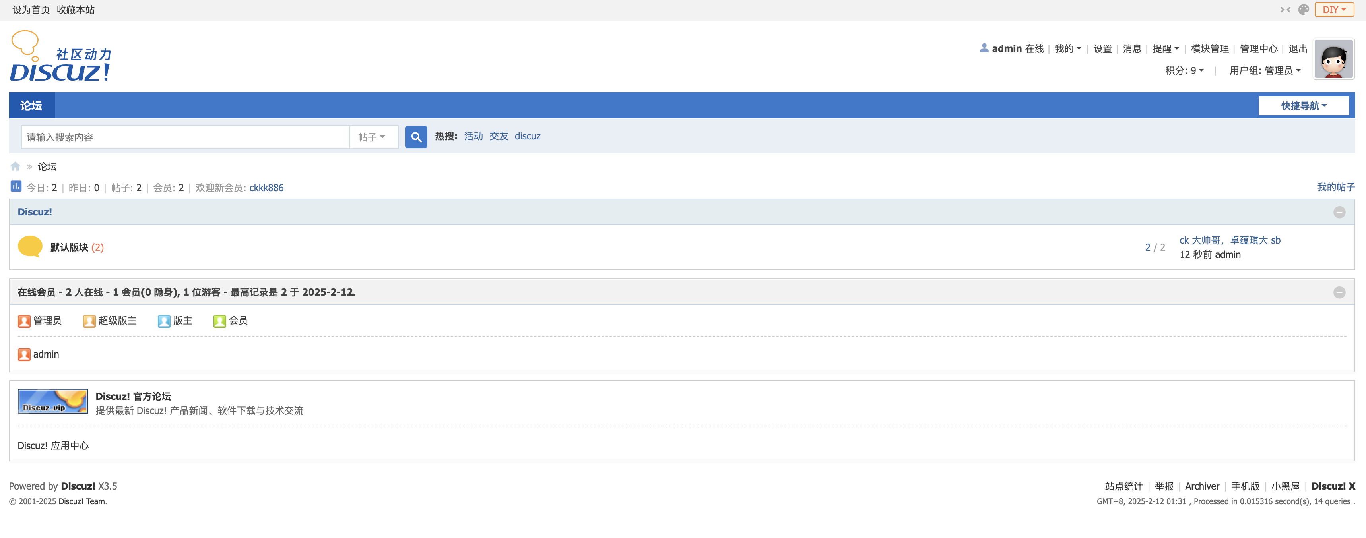Click the magnifier search button

pos(416,137)
